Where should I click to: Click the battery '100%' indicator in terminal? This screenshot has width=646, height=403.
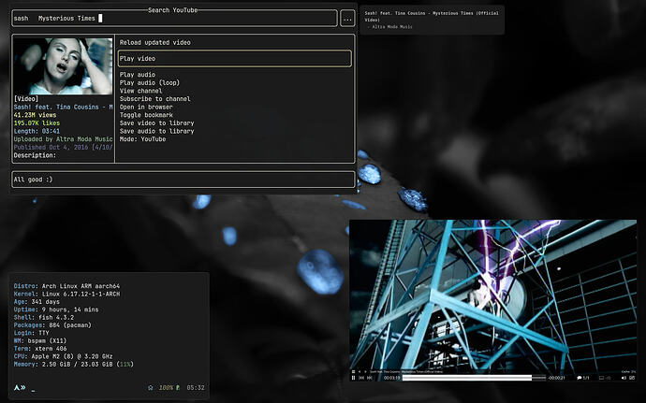[166, 388]
